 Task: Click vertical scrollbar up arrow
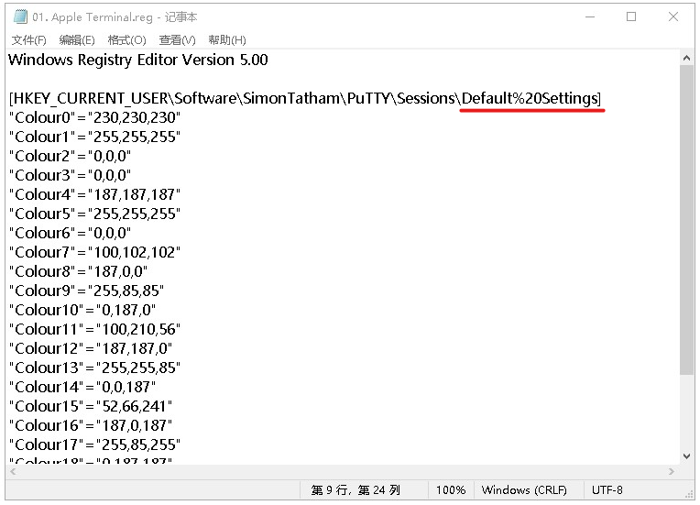coord(686,58)
